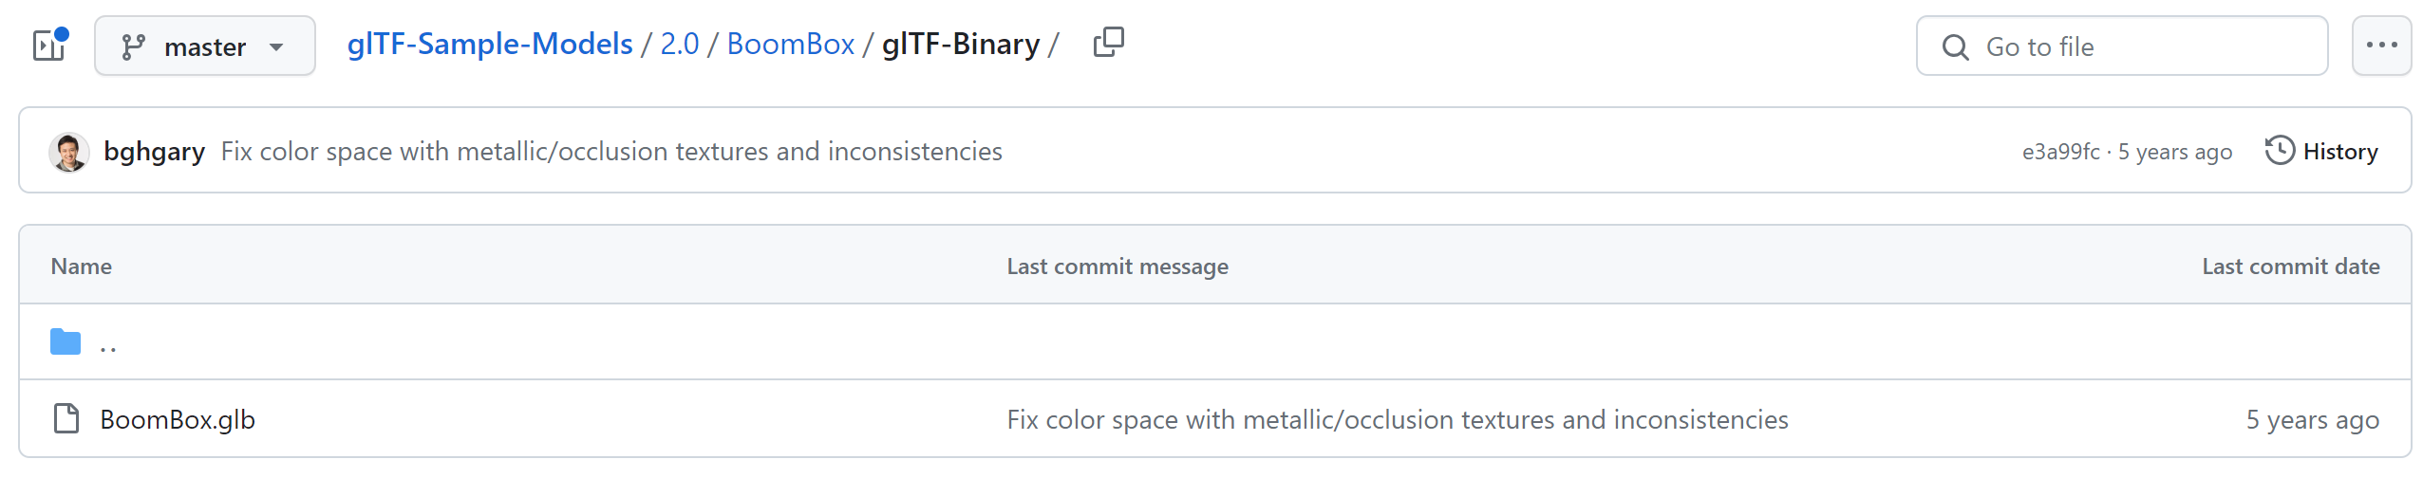Image resolution: width=2423 pixels, height=478 pixels.
Task: Copy the file path to clipboard
Action: (x=1108, y=43)
